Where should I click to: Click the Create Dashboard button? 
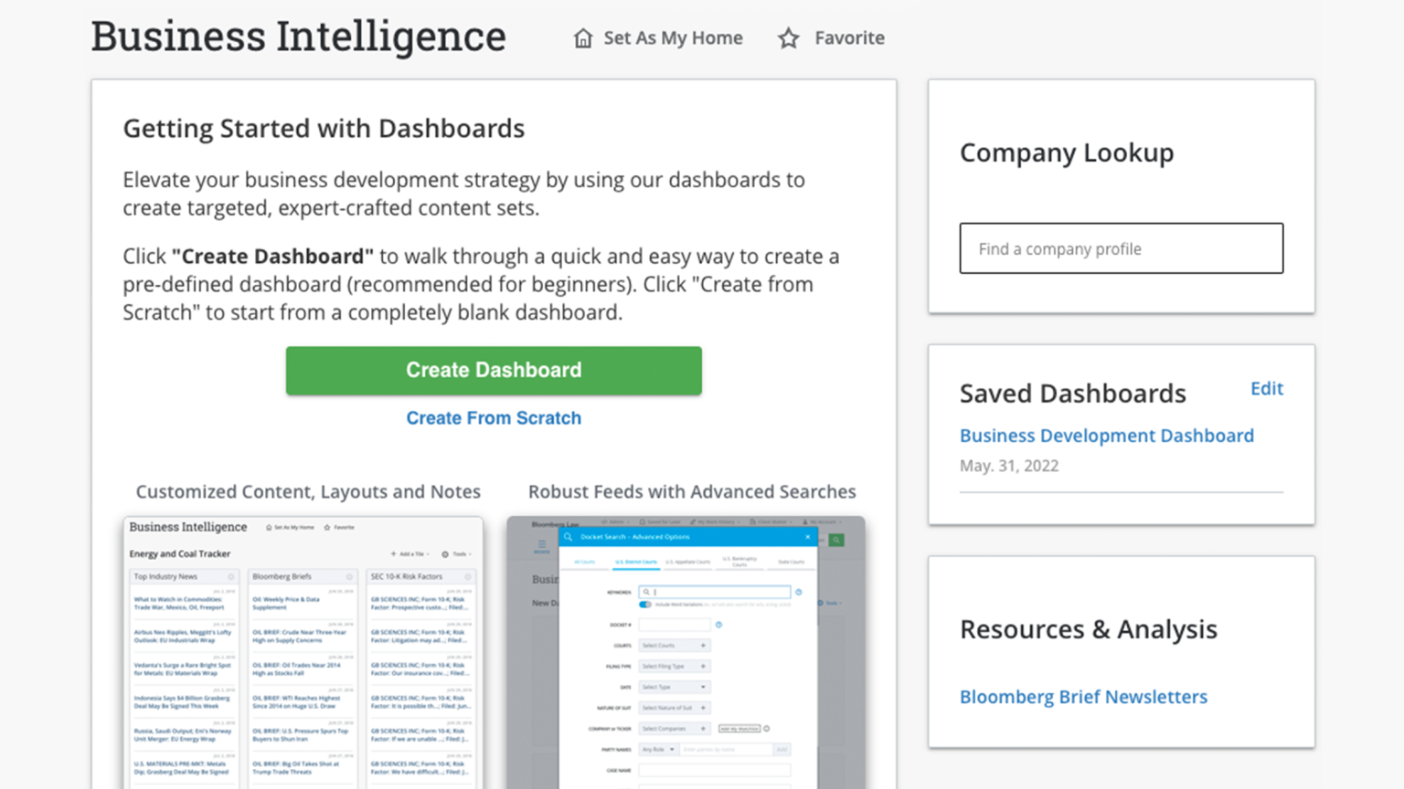[x=494, y=370]
